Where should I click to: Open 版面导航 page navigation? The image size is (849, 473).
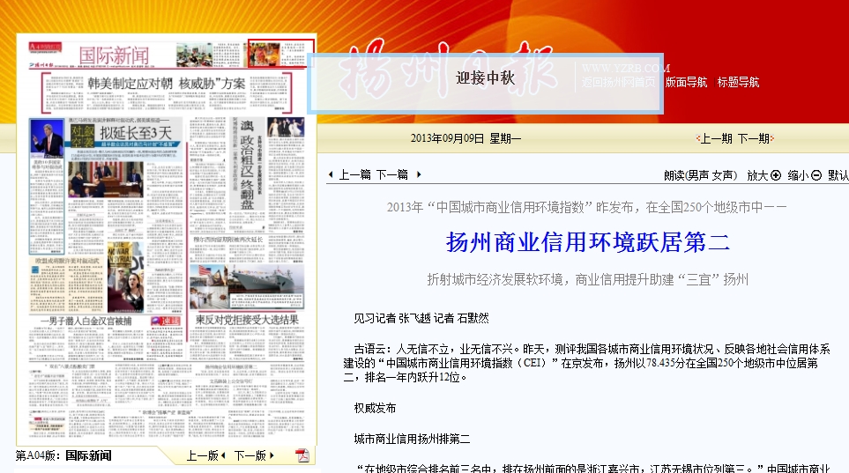[x=687, y=82]
